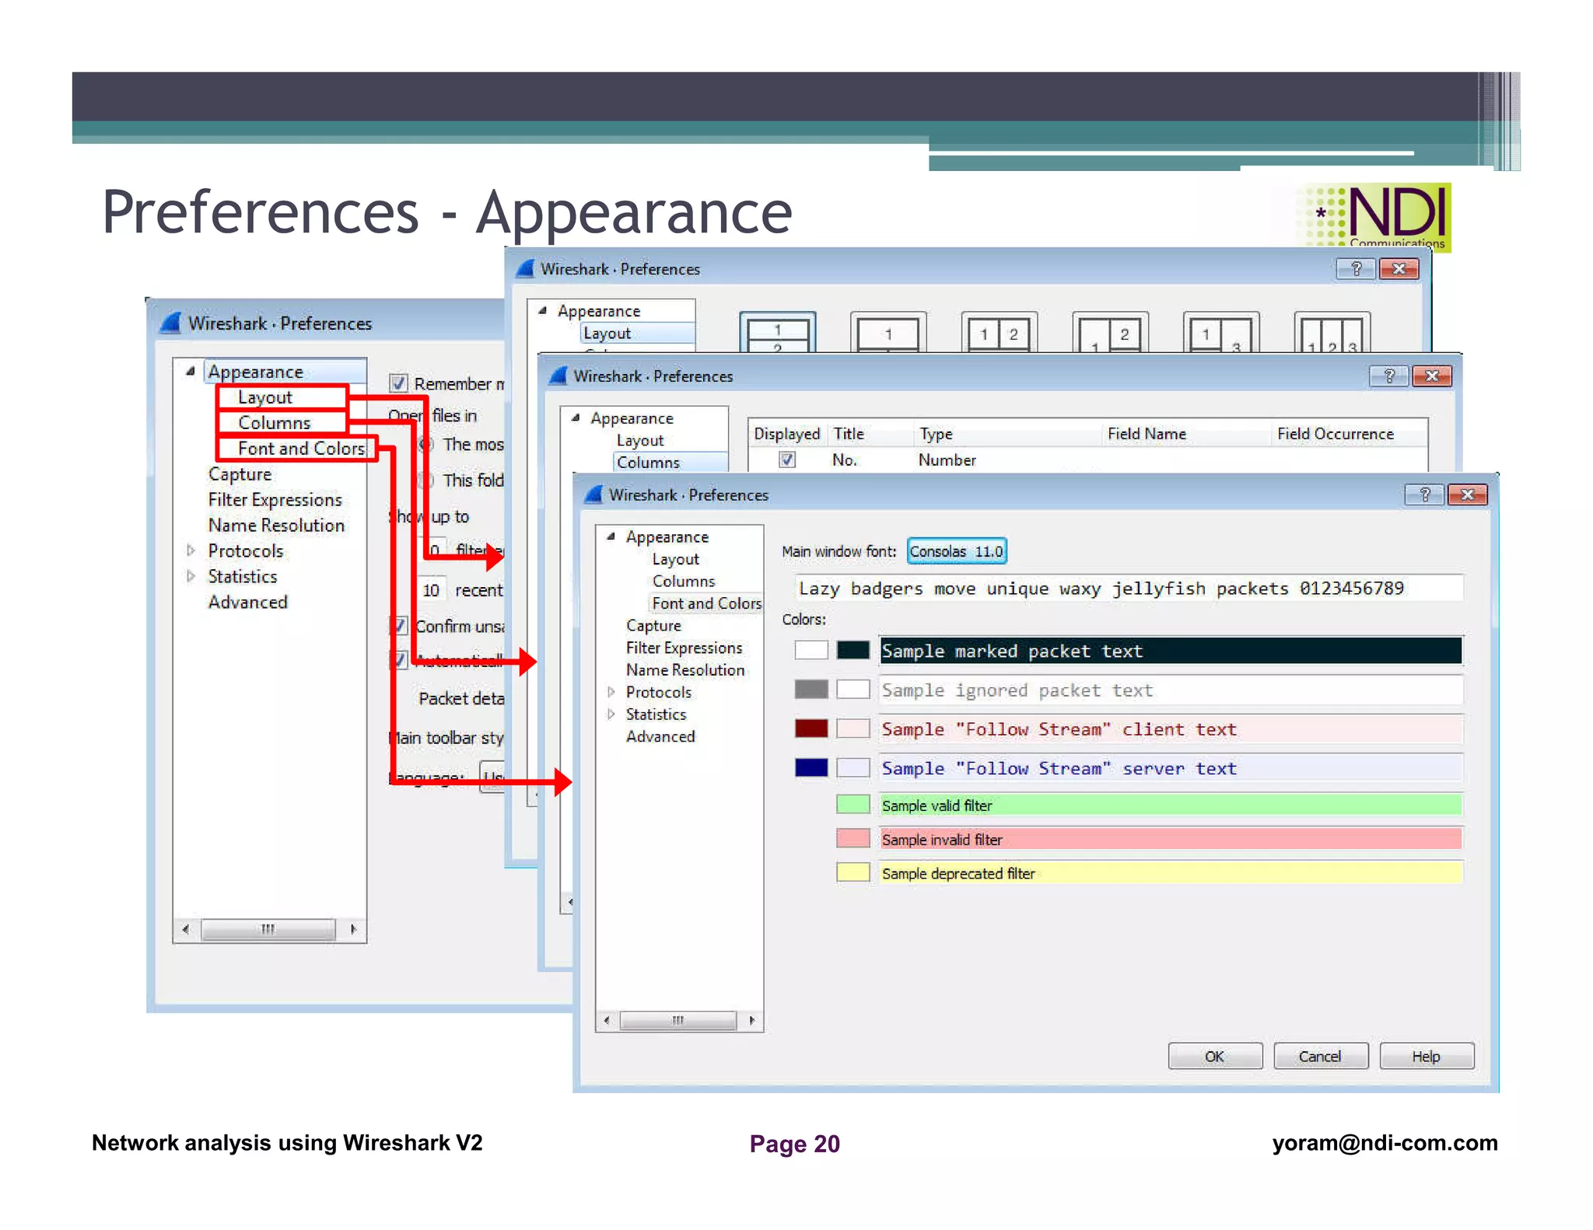Toggle the Confirm unsaved checkbox
Image resolution: width=1593 pixels, height=1230 pixels.
[399, 626]
